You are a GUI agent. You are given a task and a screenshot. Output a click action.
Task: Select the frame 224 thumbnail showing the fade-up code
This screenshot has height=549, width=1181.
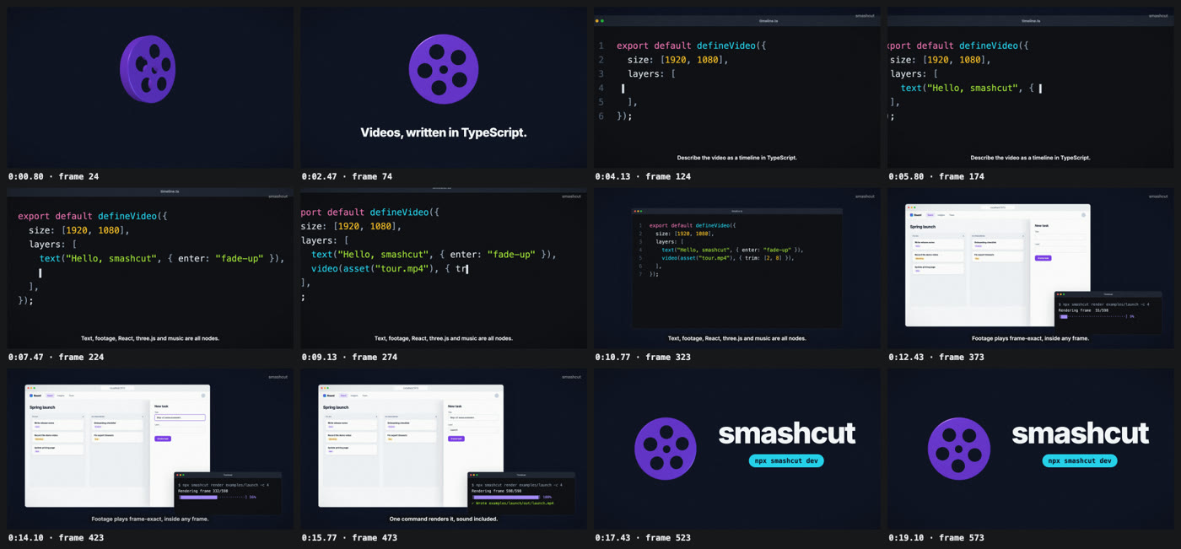pyautogui.click(x=150, y=268)
